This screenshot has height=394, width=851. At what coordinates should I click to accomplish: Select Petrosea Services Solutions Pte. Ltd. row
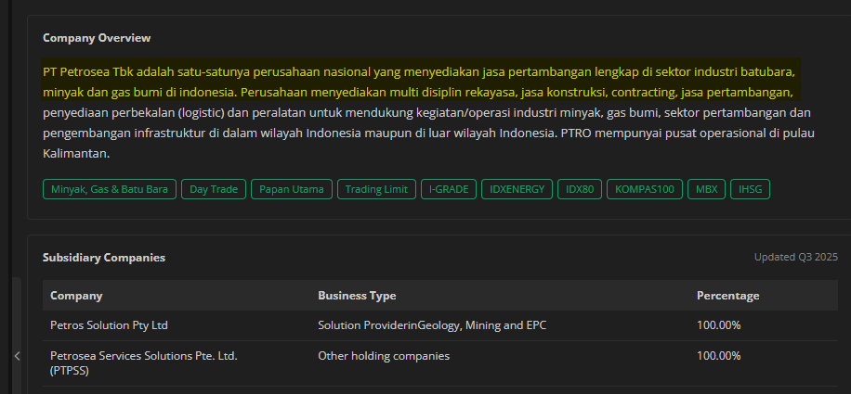coord(440,363)
